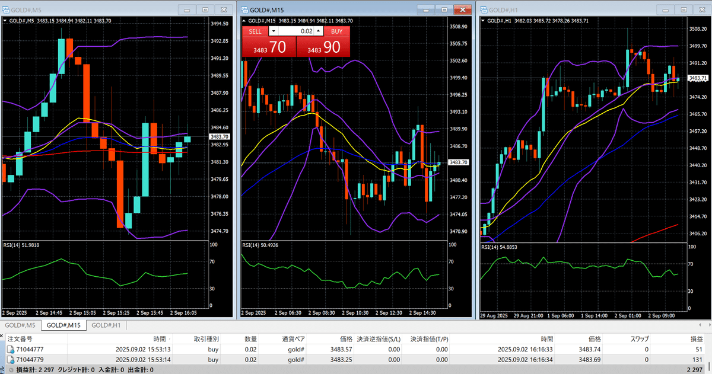The image size is (712, 374).
Task: Sort by the 決済逆指値(S/L) column header
Action: click(379, 339)
